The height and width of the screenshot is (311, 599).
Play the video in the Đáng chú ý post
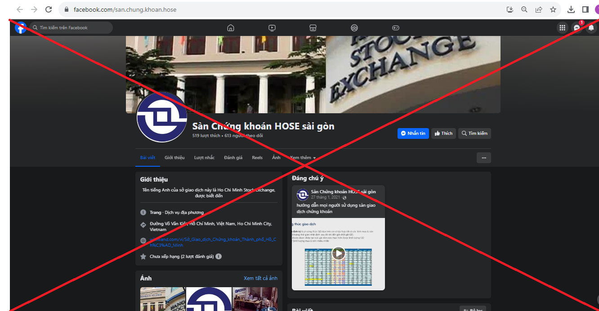(x=338, y=253)
